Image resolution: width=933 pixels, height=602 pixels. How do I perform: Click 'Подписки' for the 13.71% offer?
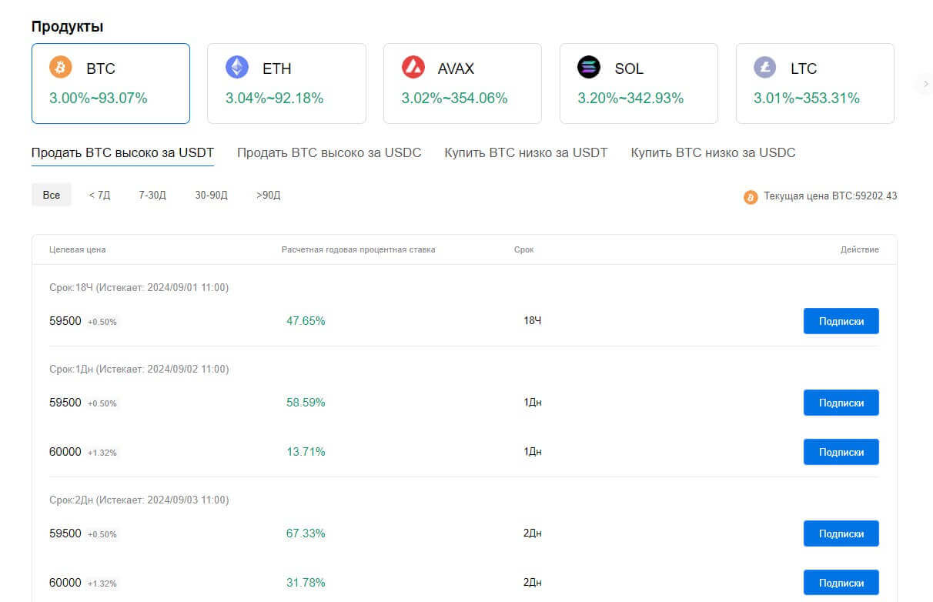tap(841, 452)
